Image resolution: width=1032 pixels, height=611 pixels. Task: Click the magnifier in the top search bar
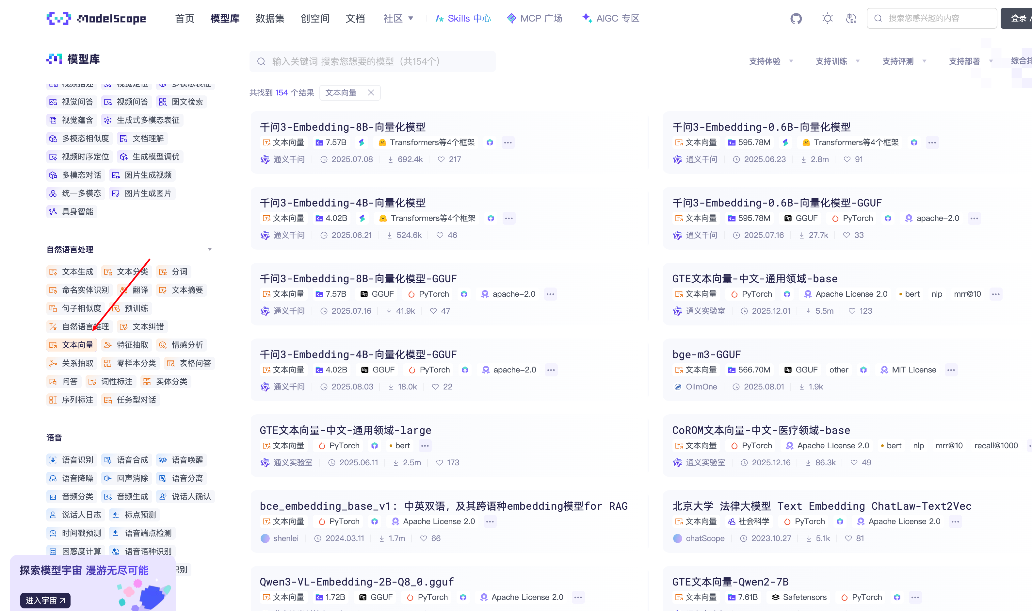pos(878,19)
